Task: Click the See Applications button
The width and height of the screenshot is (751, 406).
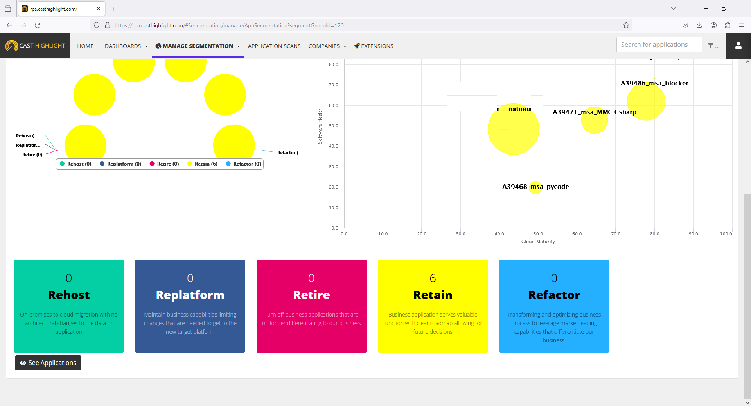Action: [48, 363]
